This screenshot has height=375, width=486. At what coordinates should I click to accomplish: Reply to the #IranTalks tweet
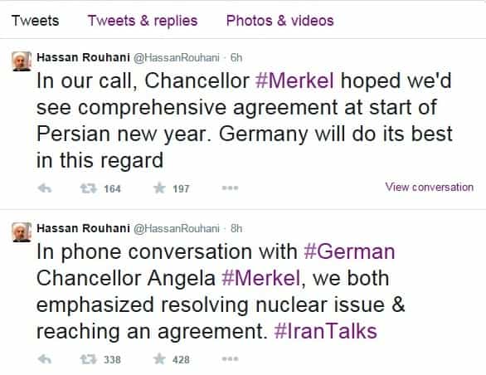(44, 359)
